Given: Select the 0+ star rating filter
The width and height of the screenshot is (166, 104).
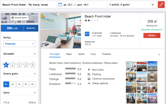Looking at the screenshot, I should (6, 65).
